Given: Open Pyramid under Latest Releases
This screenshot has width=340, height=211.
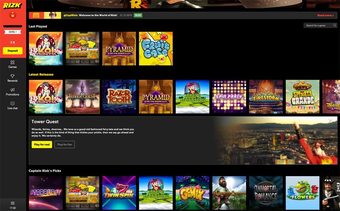Looking at the screenshot, I should click(156, 97).
